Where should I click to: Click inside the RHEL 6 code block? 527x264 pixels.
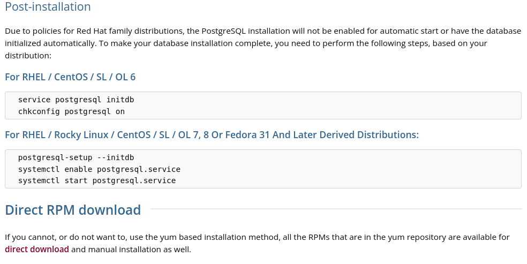[x=263, y=105]
